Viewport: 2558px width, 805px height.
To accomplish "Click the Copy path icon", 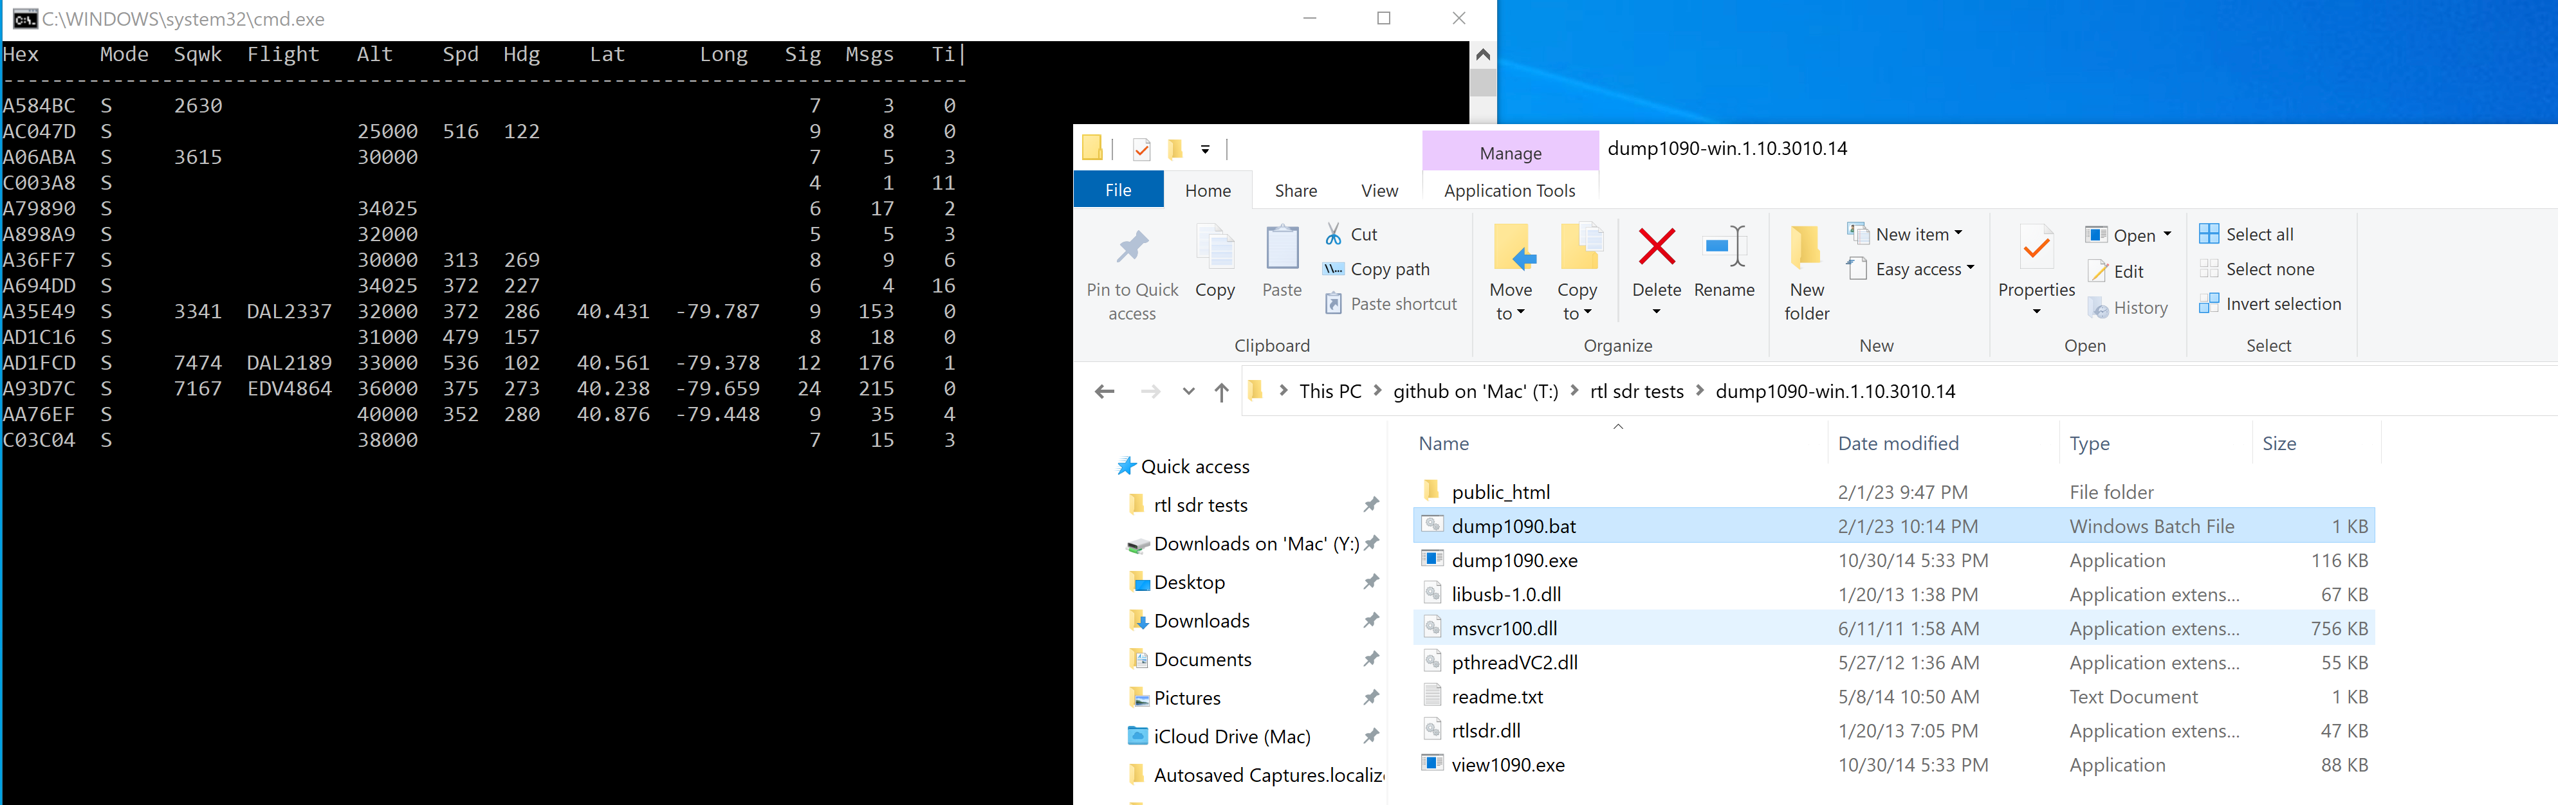I will 1334,269.
